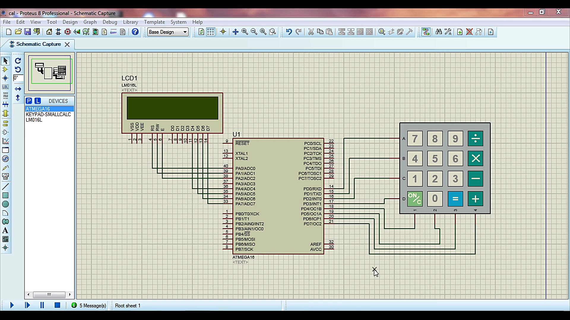Redraw the display with the green refresh icon
The width and height of the screenshot is (570, 320).
tap(201, 32)
